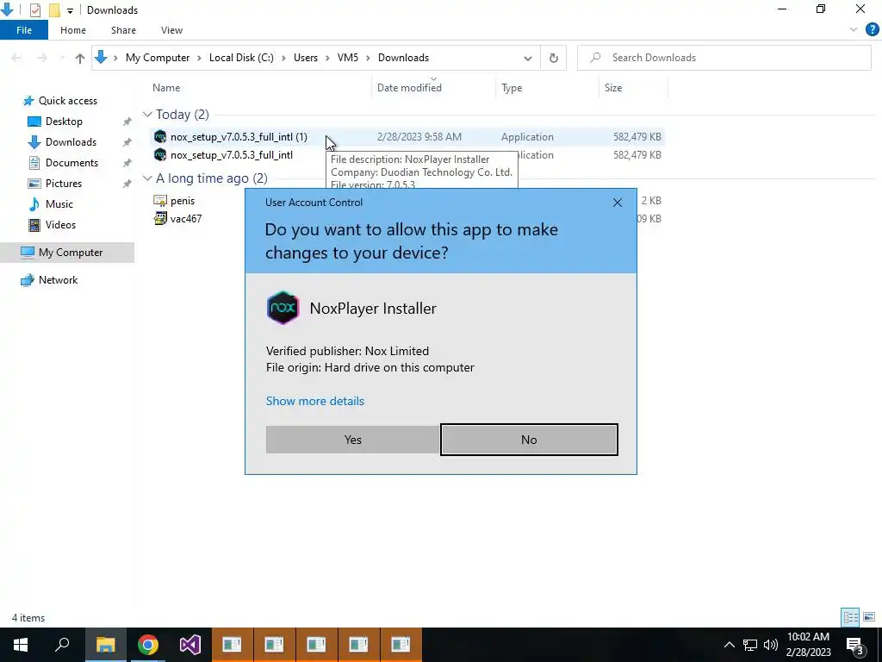Sort by Date modified column header
This screenshot has height=662, width=882.
(x=409, y=88)
